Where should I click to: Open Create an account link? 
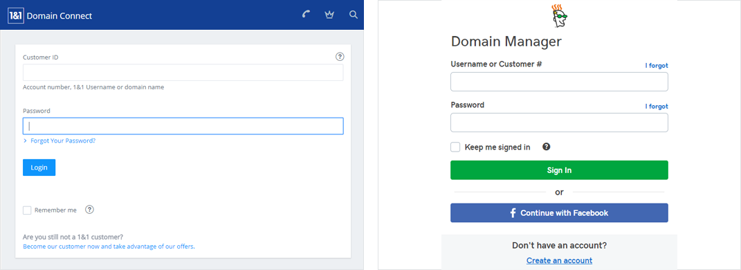[x=559, y=260]
